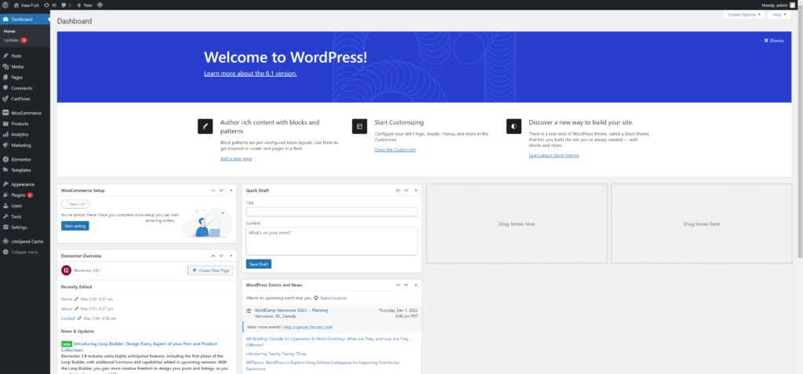Open the Plugins menu label
The width and height of the screenshot is (803, 374).
click(19, 194)
